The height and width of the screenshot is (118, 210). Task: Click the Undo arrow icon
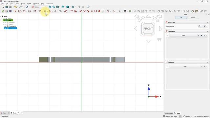16,7
